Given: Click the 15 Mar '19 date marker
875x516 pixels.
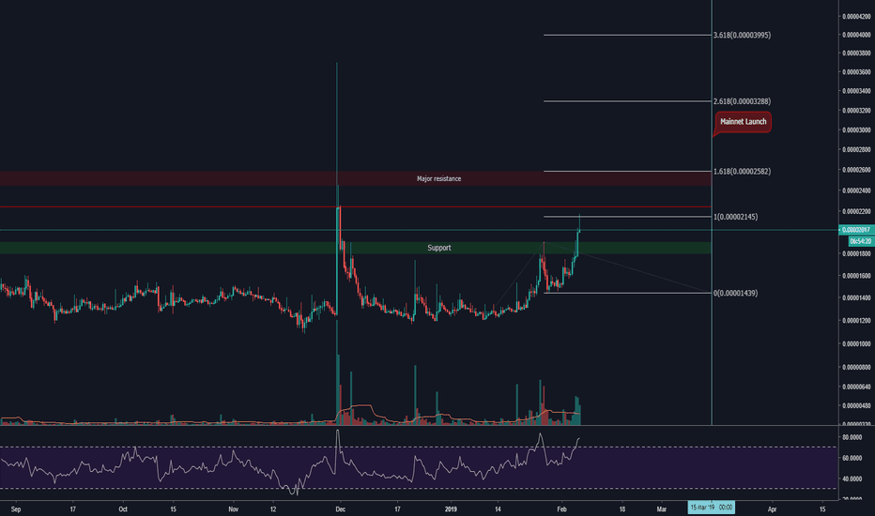Looking at the screenshot, I should (x=711, y=507).
